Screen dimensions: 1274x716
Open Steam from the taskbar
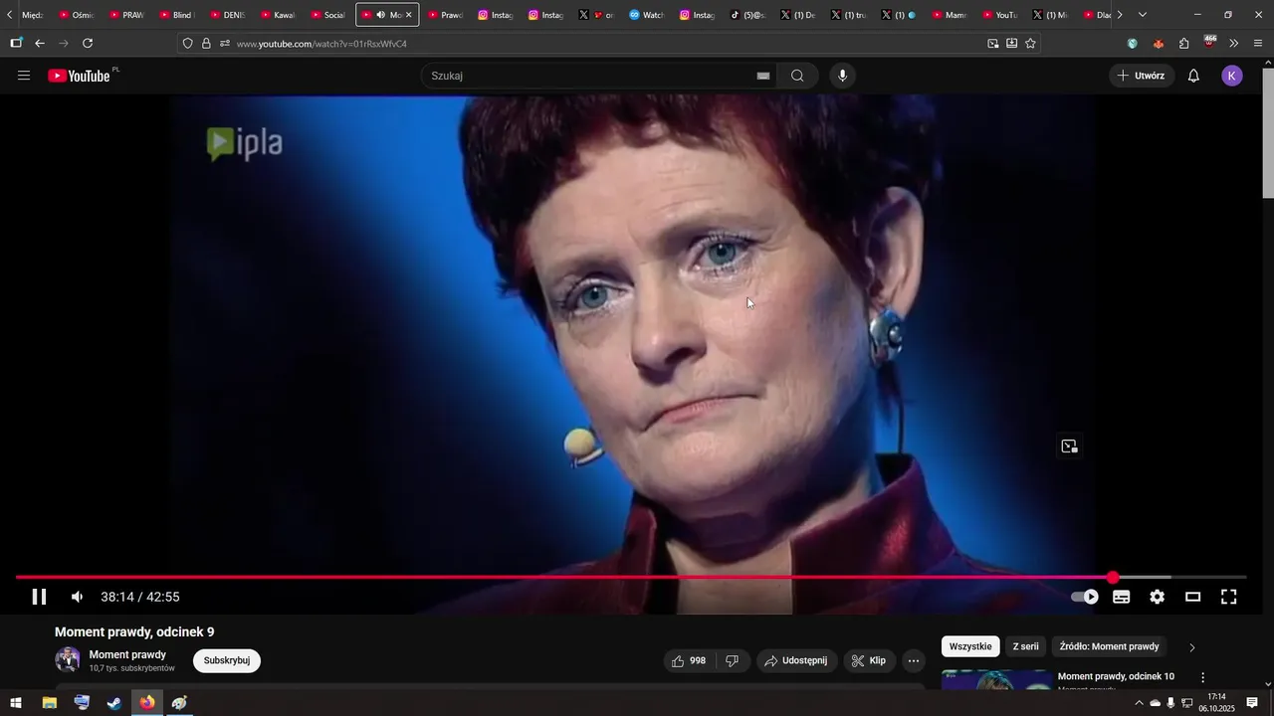coord(114,703)
